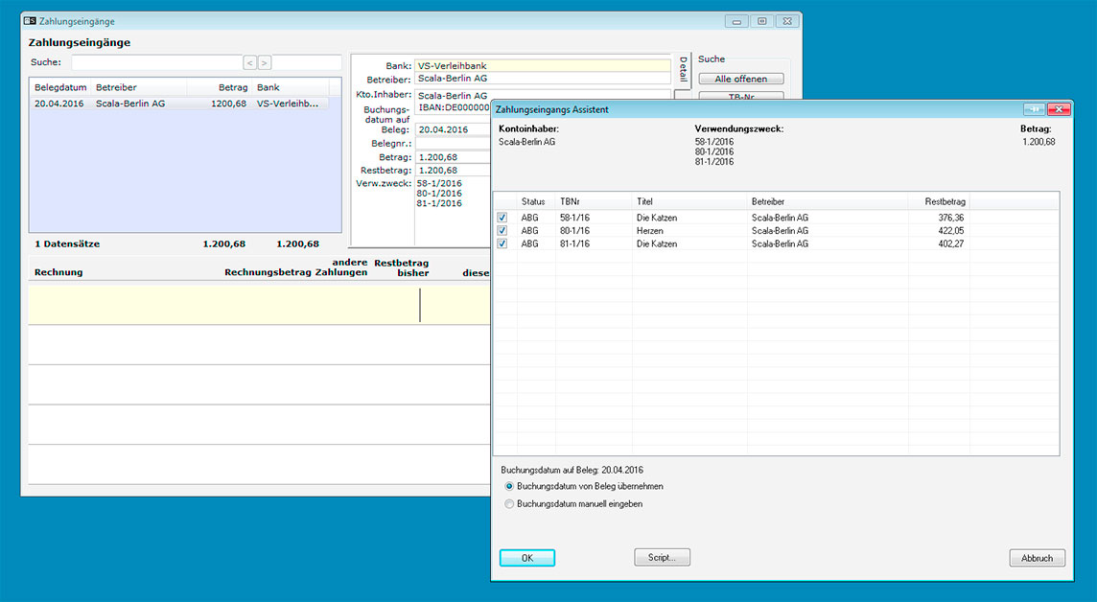Image resolution: width=1097 pixels, height=602 pixels.
Task: Uncheck the 58-1/16 Die Katzen row
Action: click(502, 218)
